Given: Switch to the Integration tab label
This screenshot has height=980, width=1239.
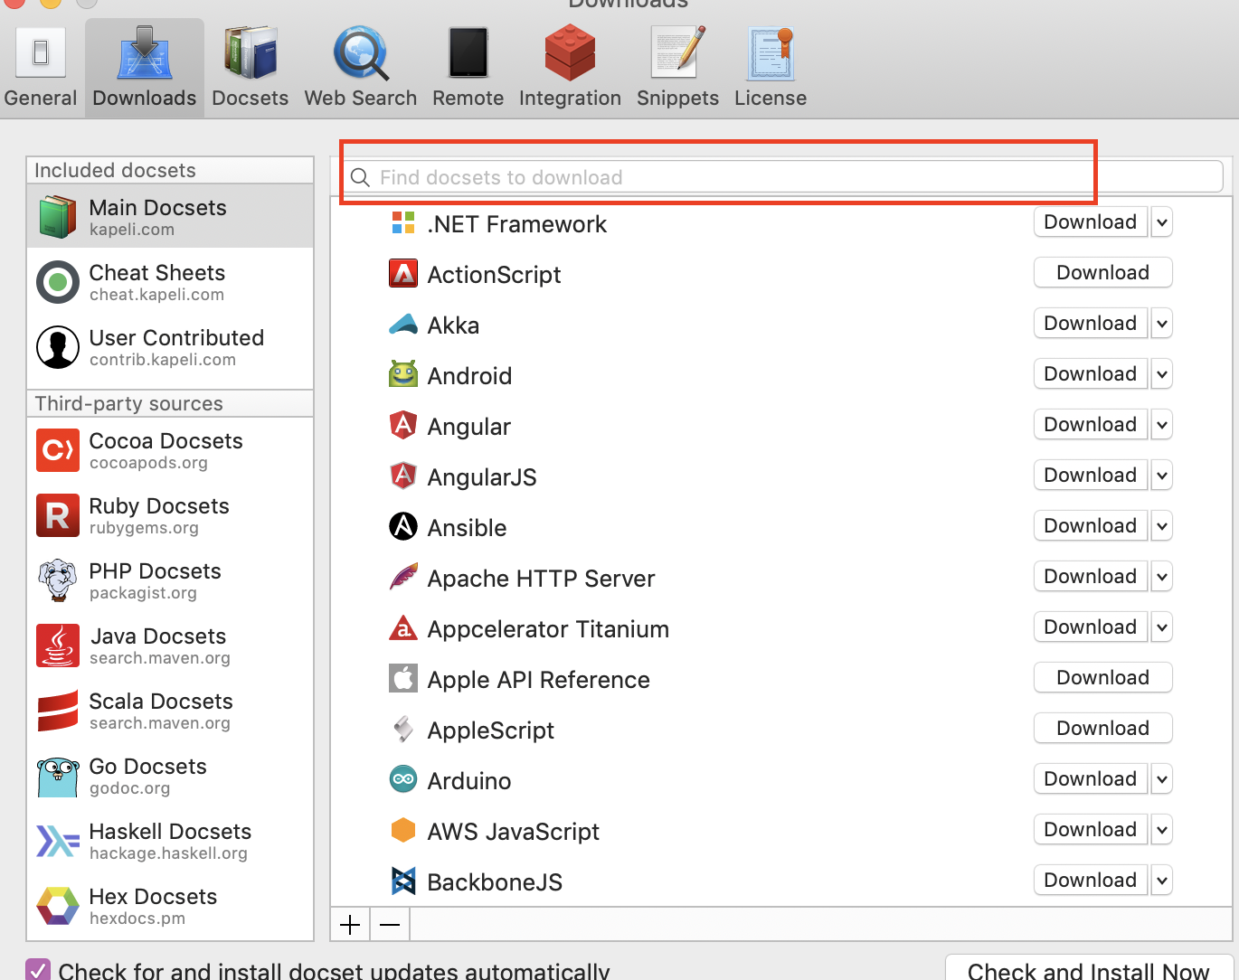Looking at the screenshot, I should (570, 99).
